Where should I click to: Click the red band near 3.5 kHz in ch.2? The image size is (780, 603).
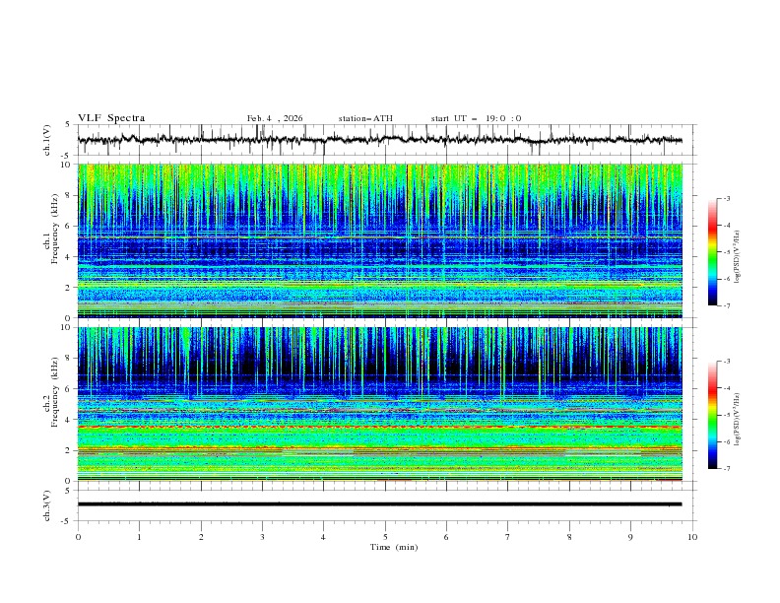(x=380, y=427)
